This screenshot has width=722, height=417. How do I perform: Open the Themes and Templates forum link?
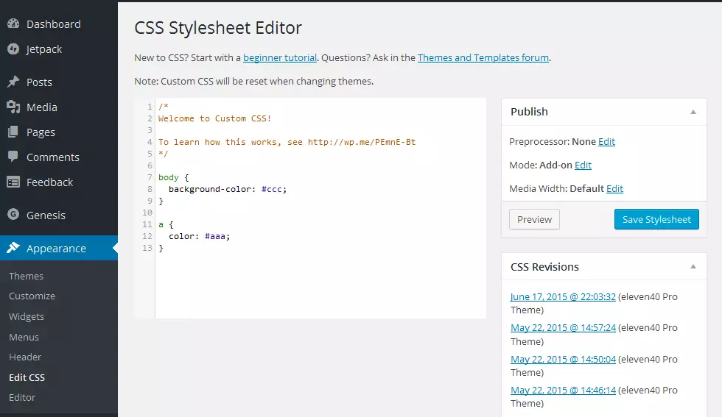[483, 58]
